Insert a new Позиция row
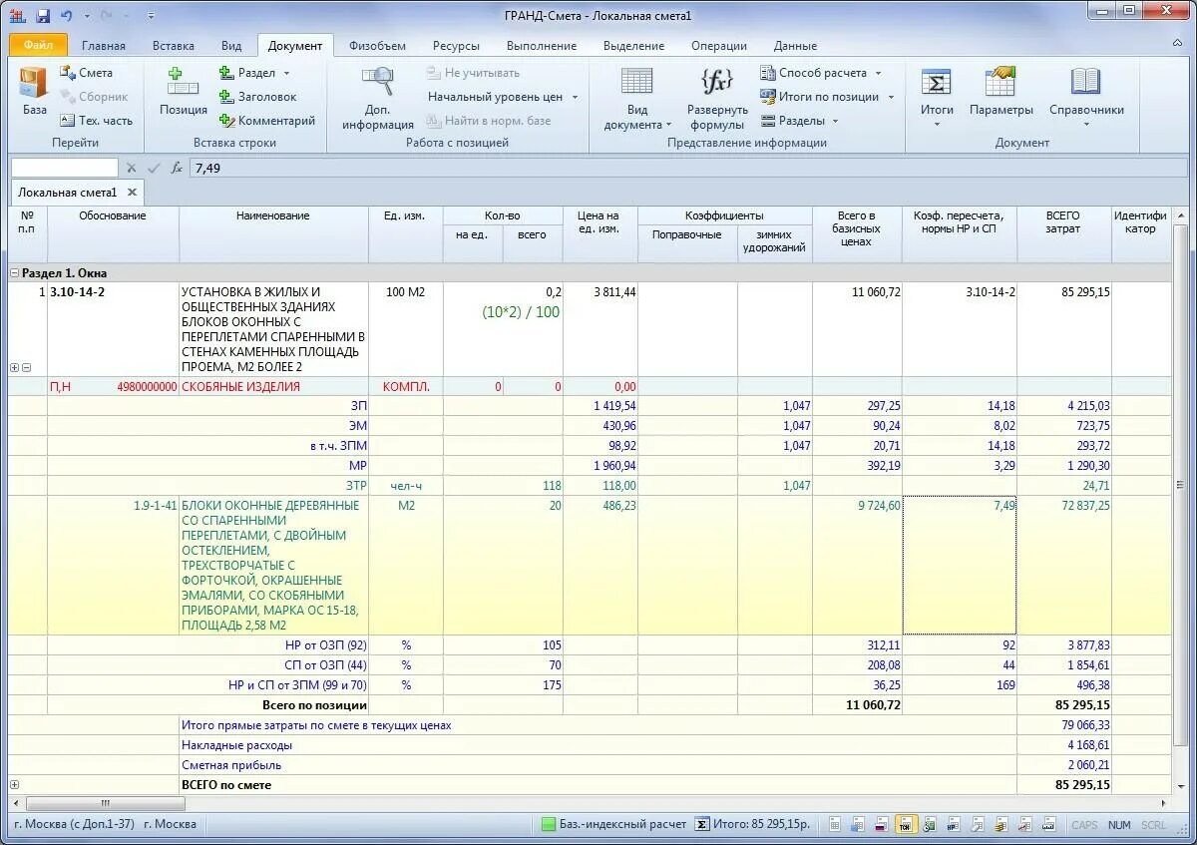This screenshot has width=1197, height=845. coord(184,93)
